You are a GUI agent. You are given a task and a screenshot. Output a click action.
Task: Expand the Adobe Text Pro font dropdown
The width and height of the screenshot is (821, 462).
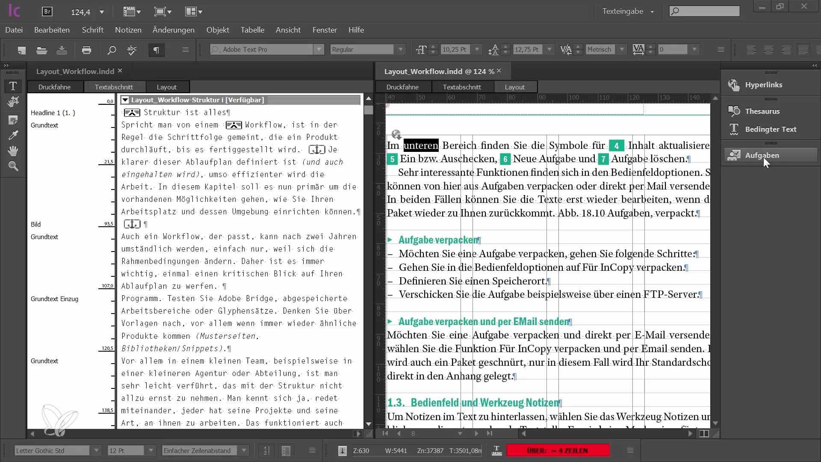coord(318,50)
